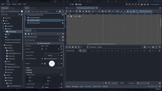Open the Debug menu
This screenshot has width=162, height=91.
14,4
